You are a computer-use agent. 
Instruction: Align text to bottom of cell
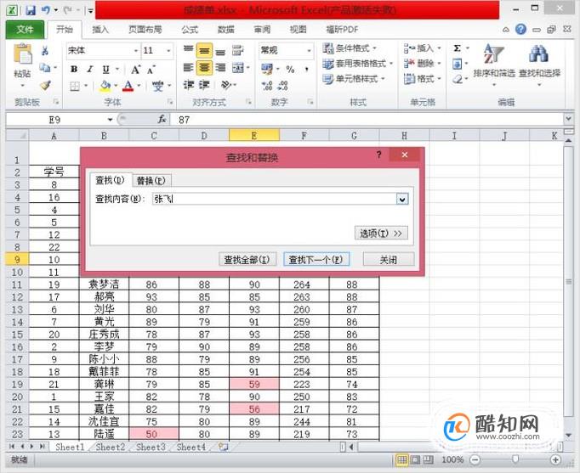pyautogui.click(x=220, y=51)
